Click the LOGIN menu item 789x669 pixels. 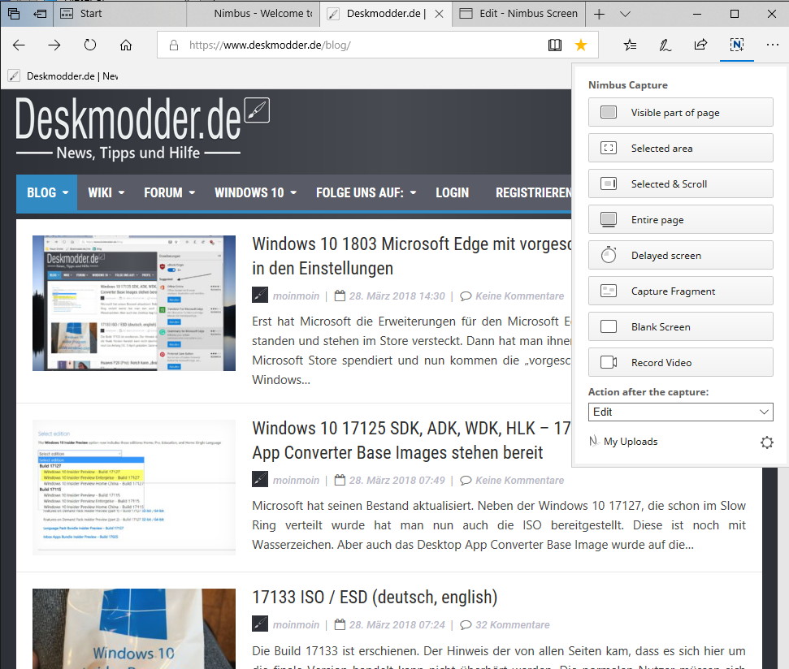tap(452, 192)
